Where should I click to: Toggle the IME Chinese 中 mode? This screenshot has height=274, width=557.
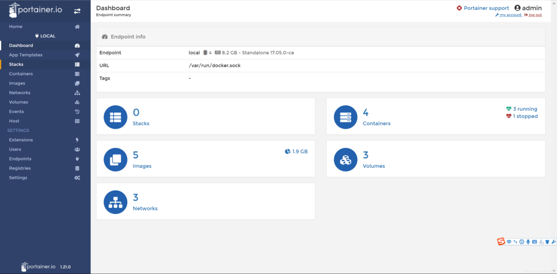click(x=509, y=242)
